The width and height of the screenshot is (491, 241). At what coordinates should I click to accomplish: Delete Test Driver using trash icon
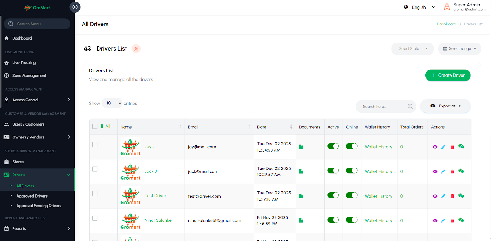(452, 196)
